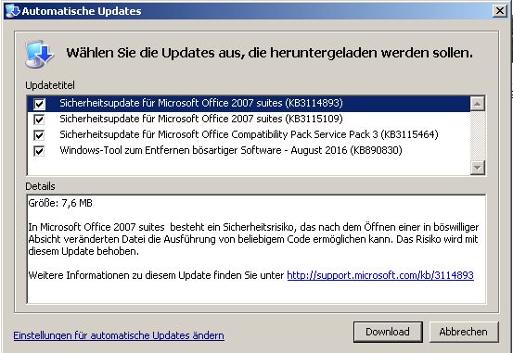Click inside the Details description text box
Screen dimensions: 513x353
(256, 248)
